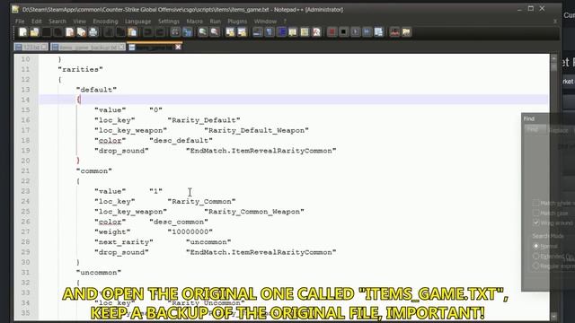Run macro multiple times icon
This screenshot has width=575, height=323.
click(x=367, y=32)
